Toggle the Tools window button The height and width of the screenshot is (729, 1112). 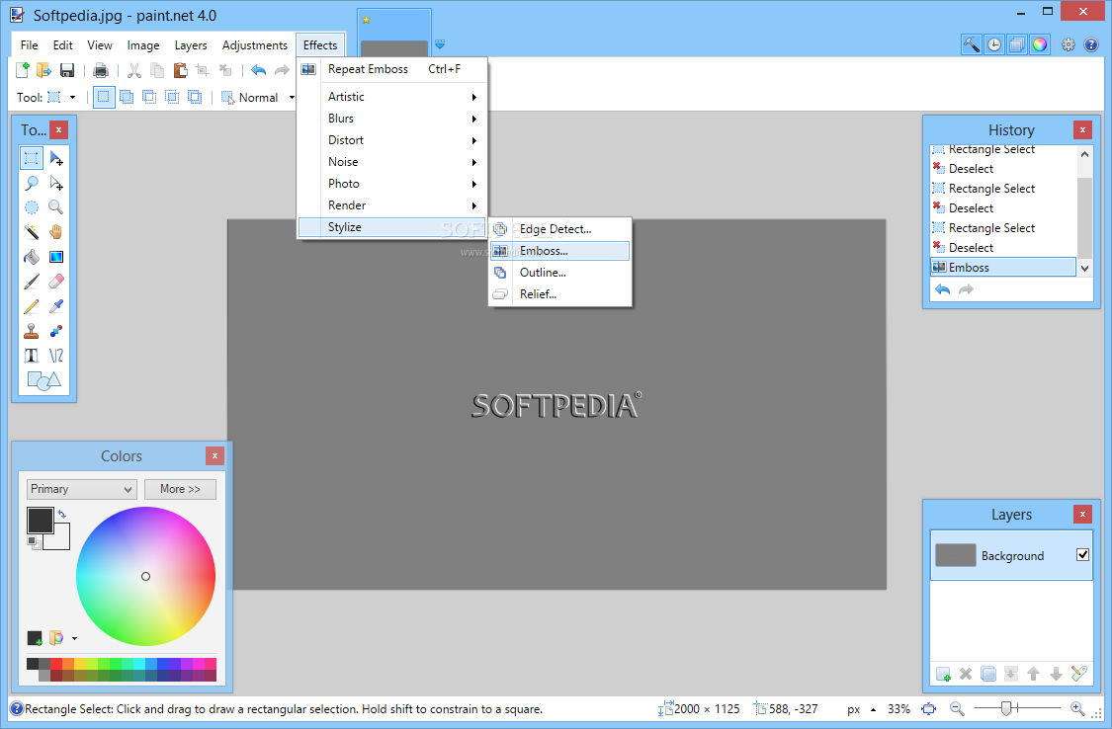(x=972, y=44)
